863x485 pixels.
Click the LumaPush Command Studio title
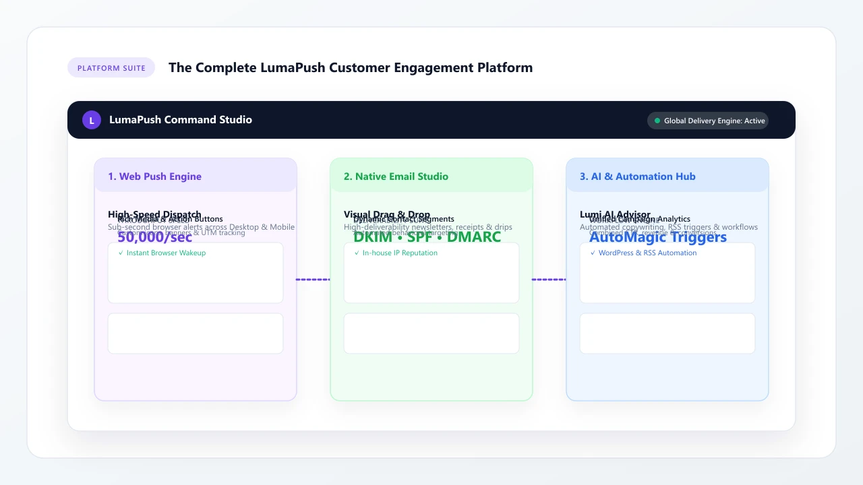pyautogui.click(x=181, y=120)
